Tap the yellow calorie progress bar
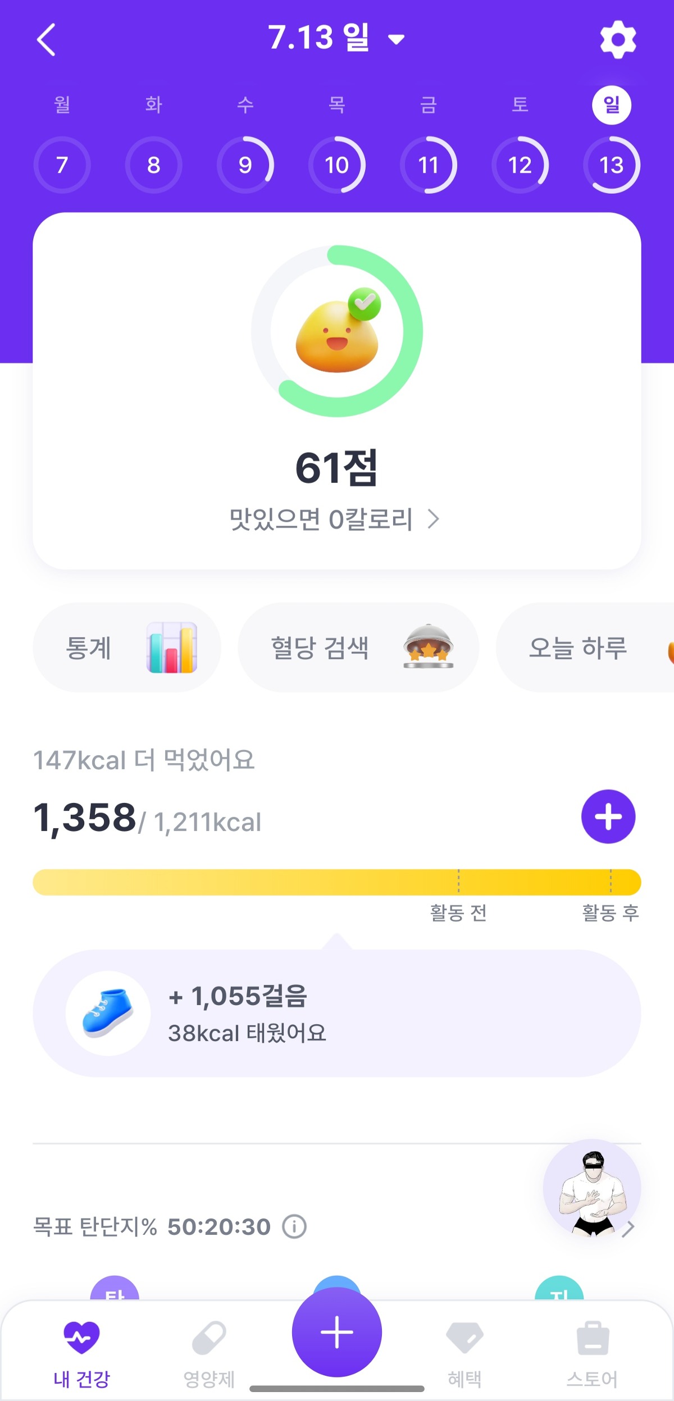The image size is (674, 1401). (x=337, y=882)
